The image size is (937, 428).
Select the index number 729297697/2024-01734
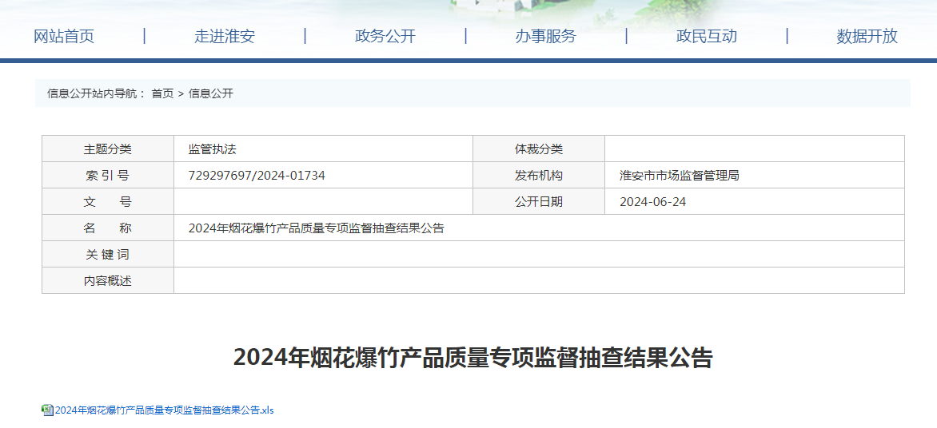(x=257, y=176)
